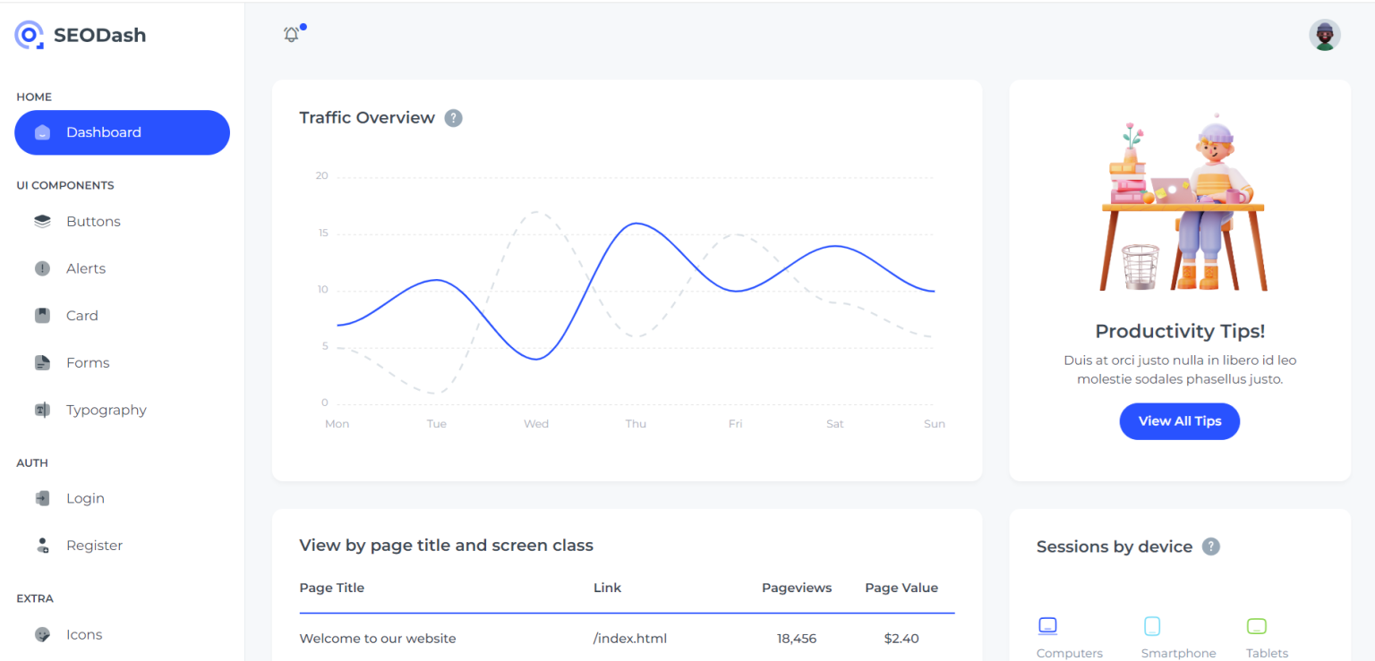Click the Alerts sidebar icon
Screen dimensions: 1375x661
click(x=41, y=268)
